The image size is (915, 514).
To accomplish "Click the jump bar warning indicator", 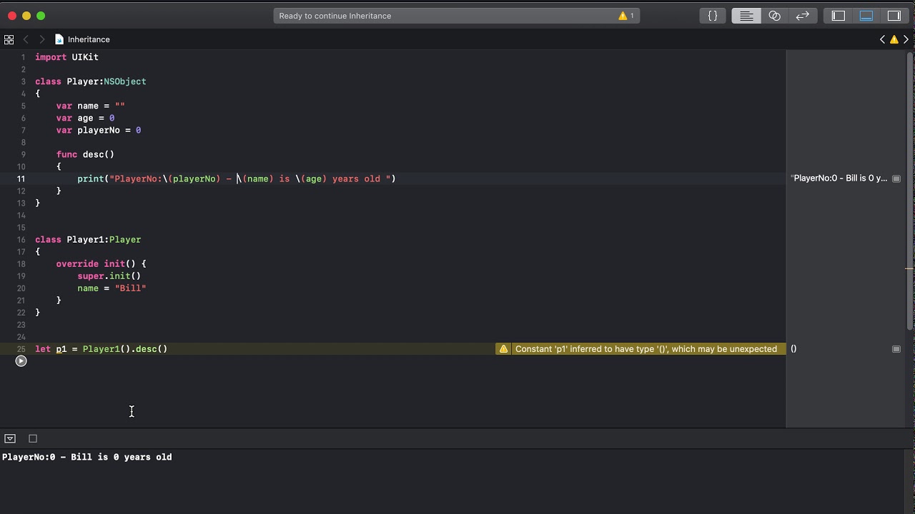I will tap(894, 39).
